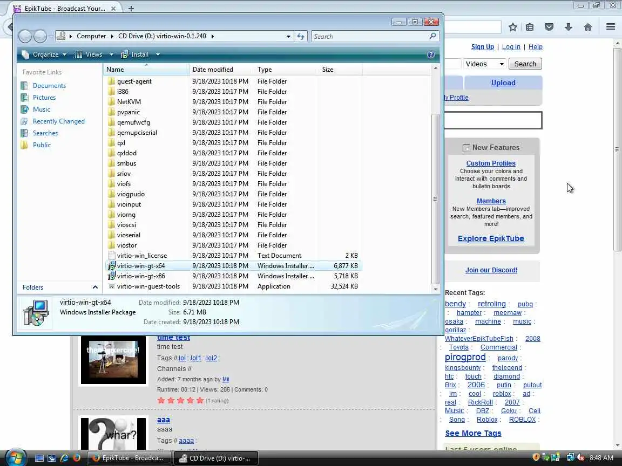Click Show Desktop quick launch icon

pos(39,458)
